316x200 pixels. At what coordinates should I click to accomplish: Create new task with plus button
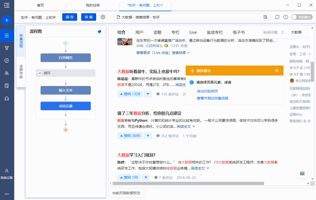coord(7,20)
